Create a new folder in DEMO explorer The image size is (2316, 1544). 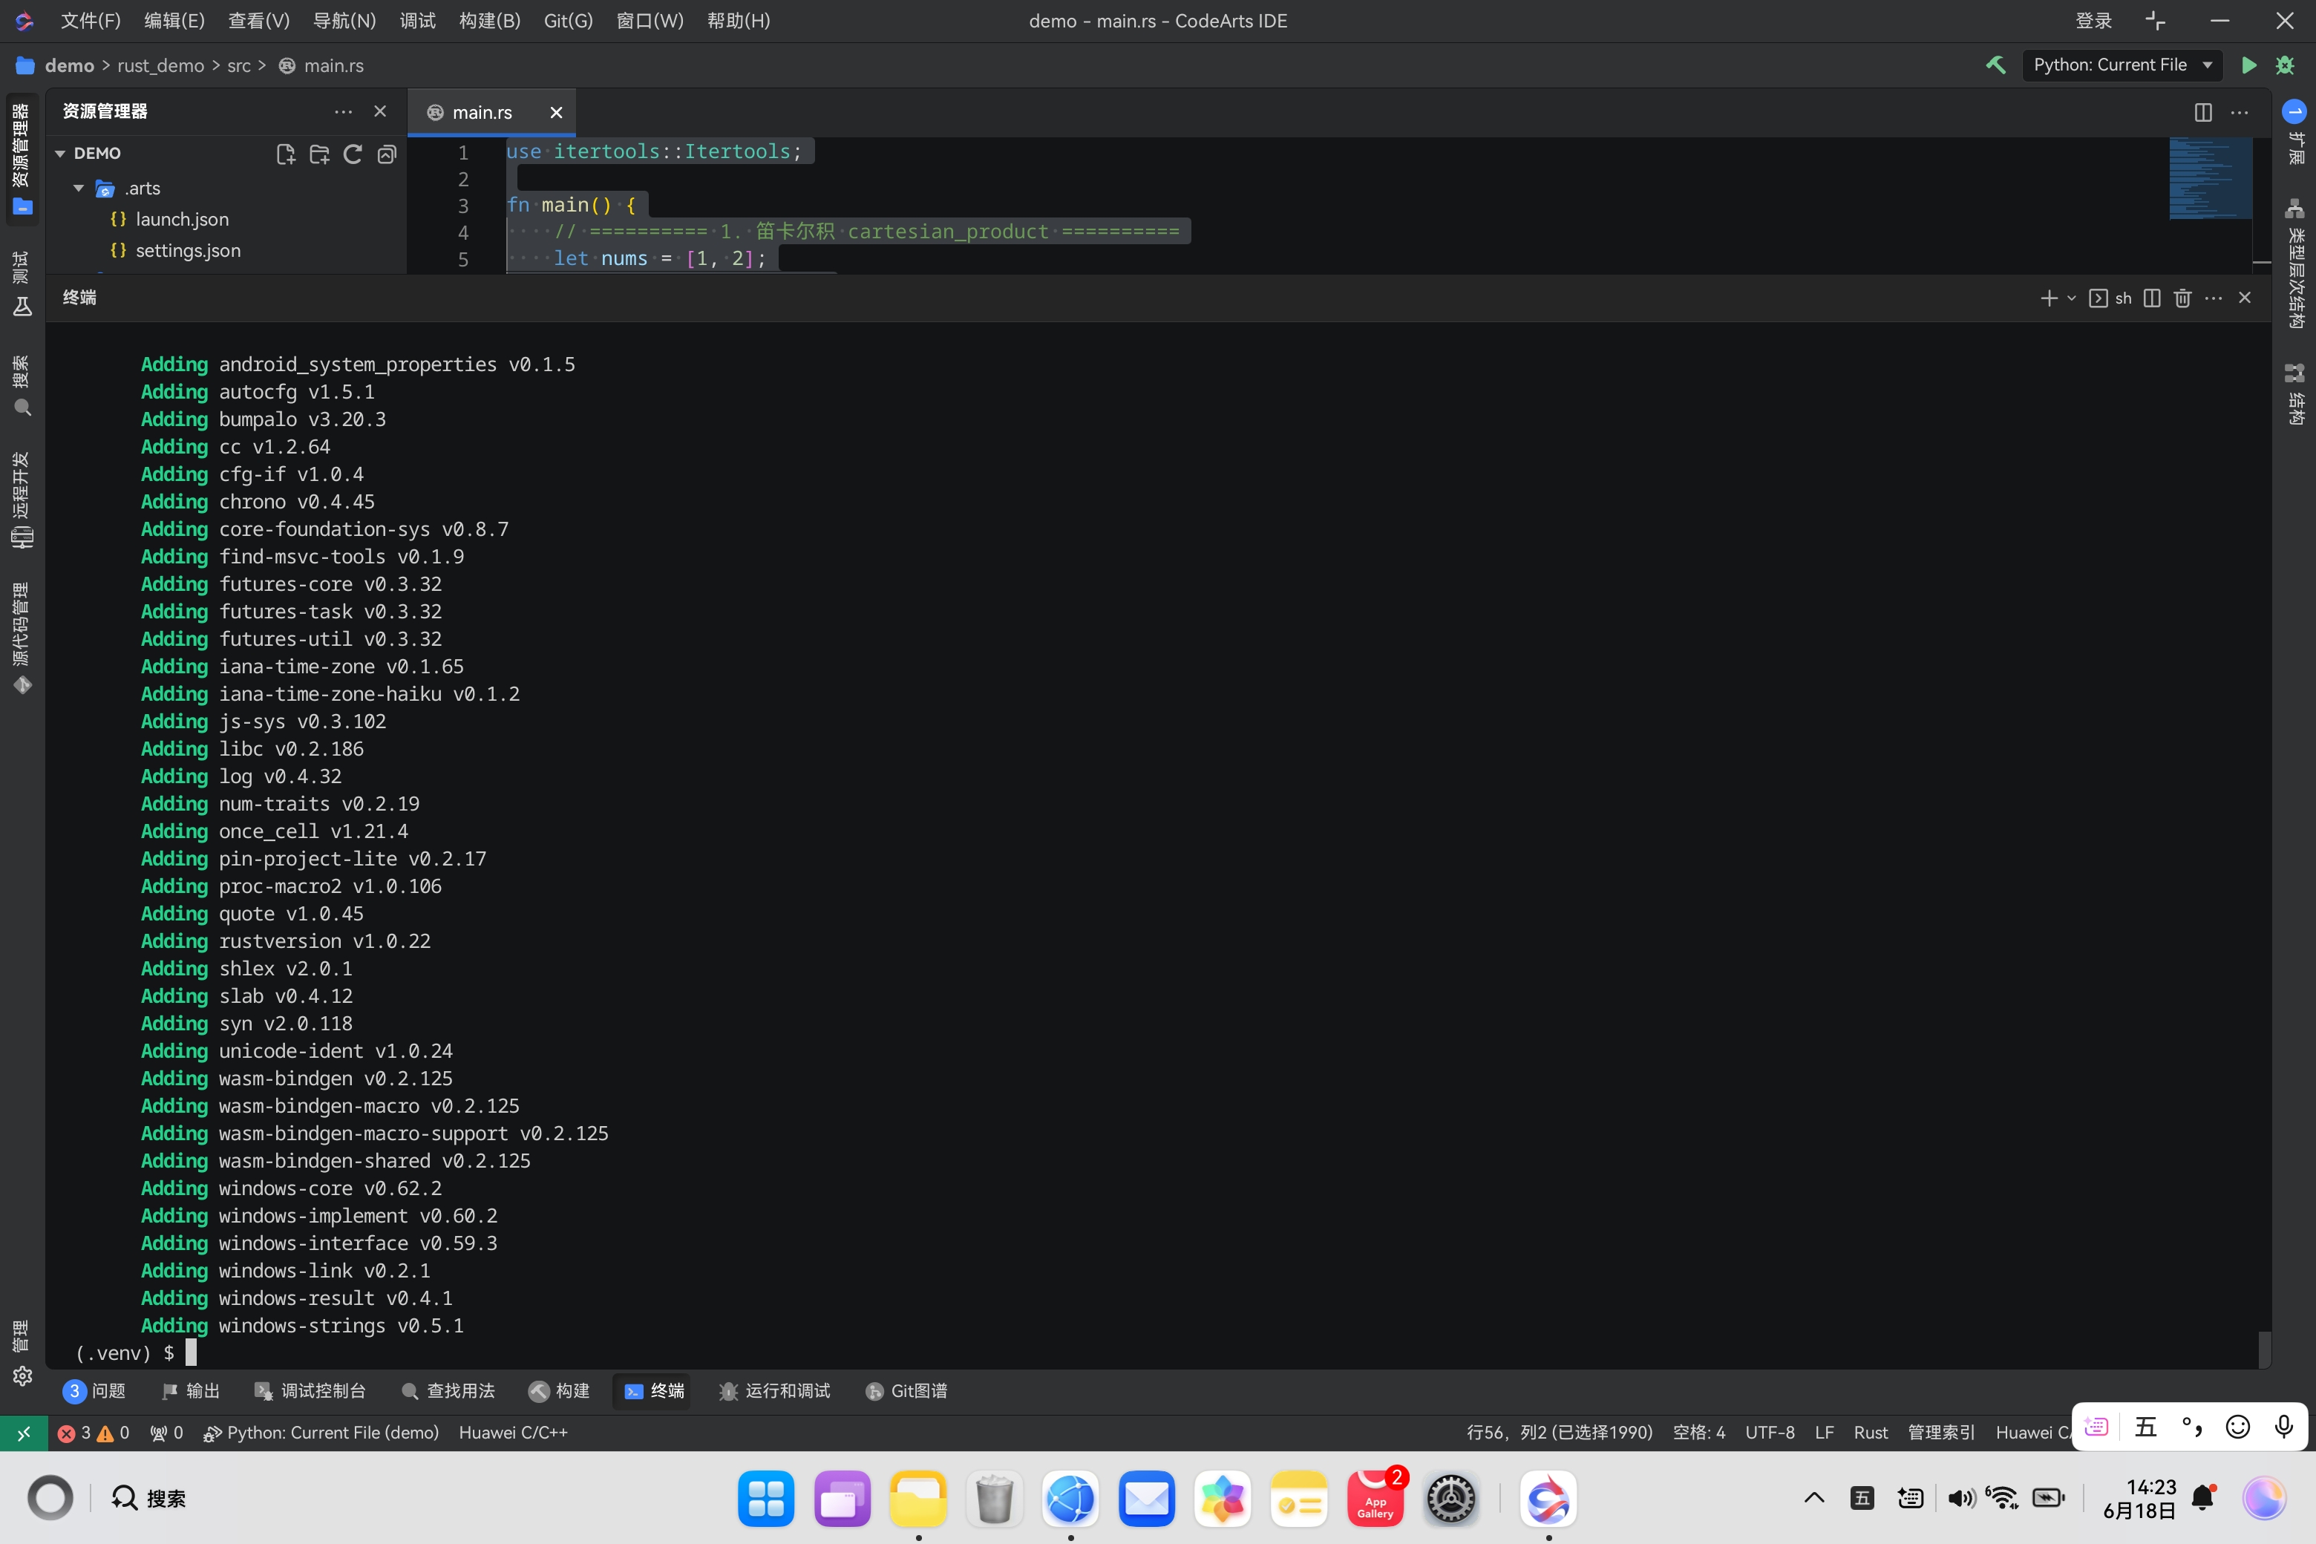pos(319,154)
